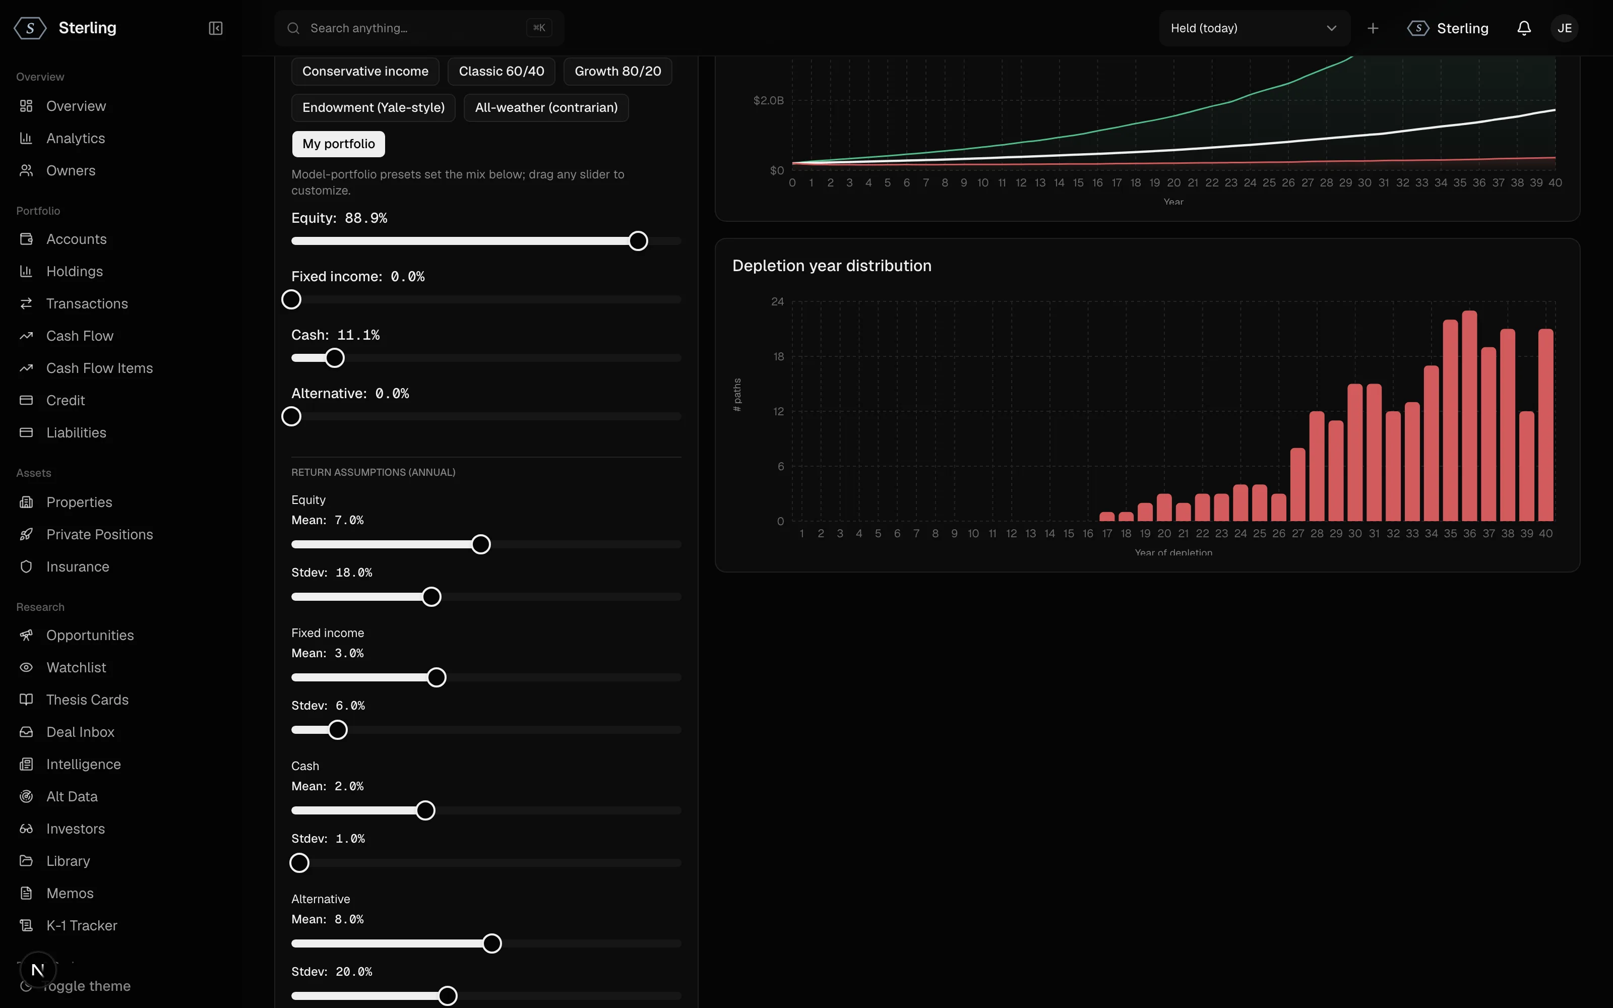
Task: Click the Insurance shield icon
Action: 26,566
